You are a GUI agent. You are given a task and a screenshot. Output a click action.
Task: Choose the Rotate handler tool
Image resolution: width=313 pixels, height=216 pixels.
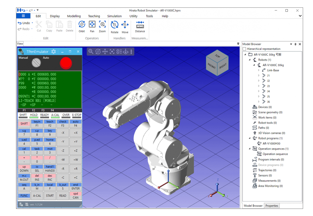click(x=115, y=25)
